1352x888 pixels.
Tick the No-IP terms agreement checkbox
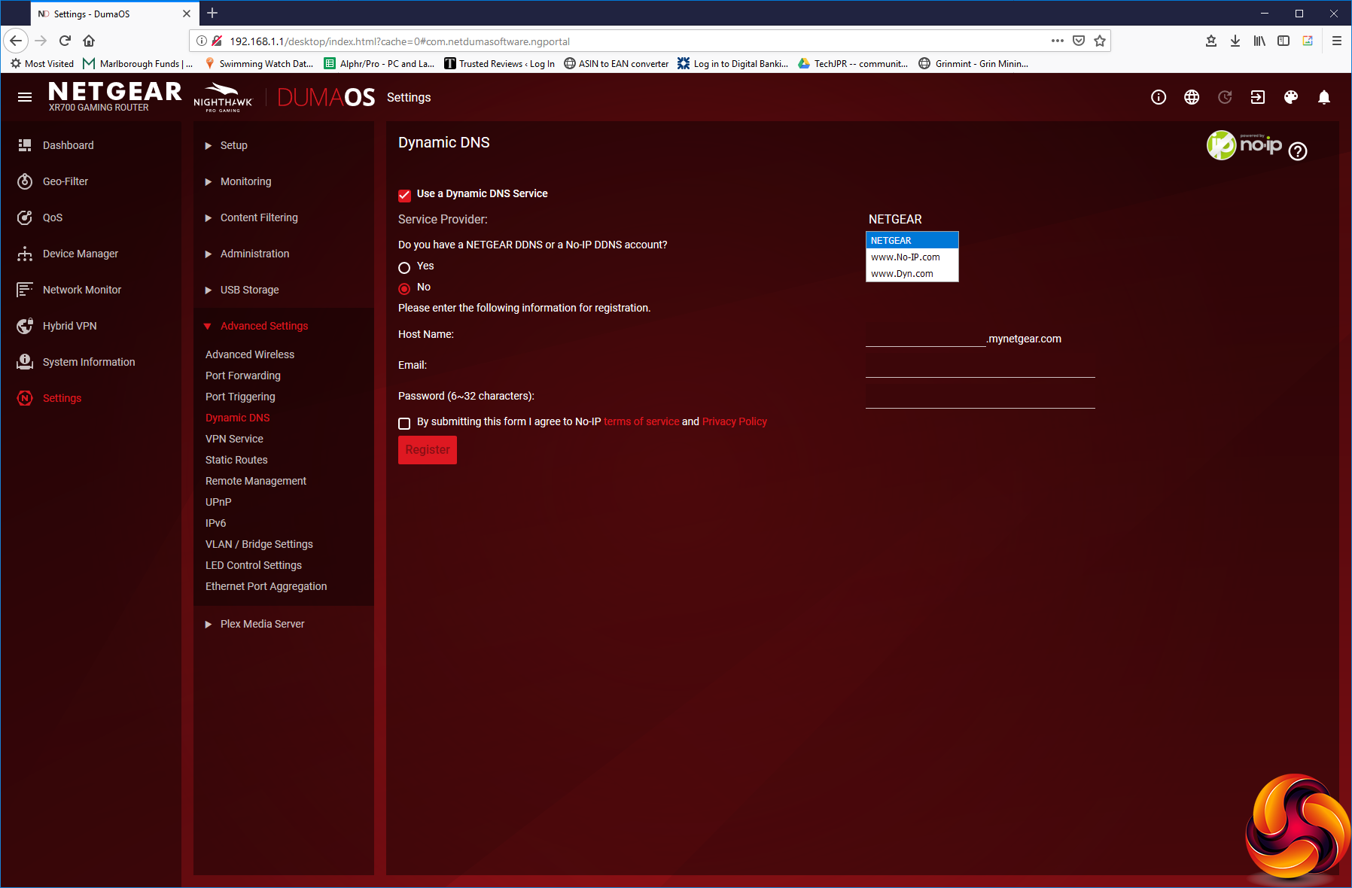[x=404, y=423]
